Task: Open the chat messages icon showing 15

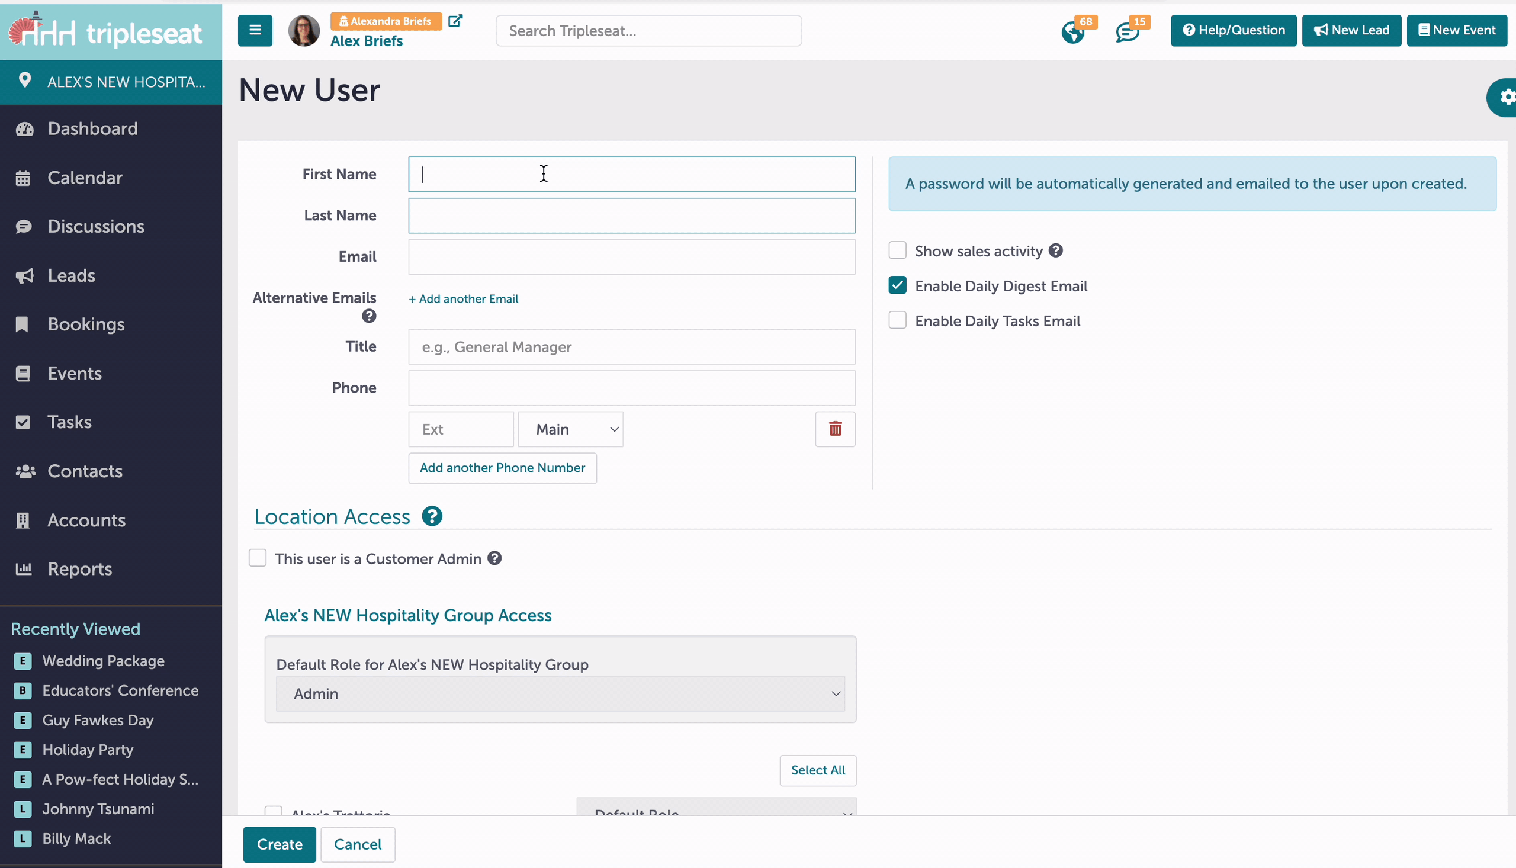Action: point(1128,31)
